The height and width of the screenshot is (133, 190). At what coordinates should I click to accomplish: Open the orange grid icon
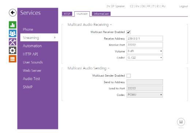click(12, 59)
